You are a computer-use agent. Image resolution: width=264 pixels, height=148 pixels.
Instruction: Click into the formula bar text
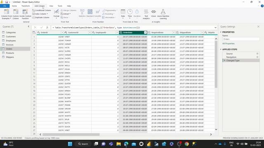[x=132, y=28]
